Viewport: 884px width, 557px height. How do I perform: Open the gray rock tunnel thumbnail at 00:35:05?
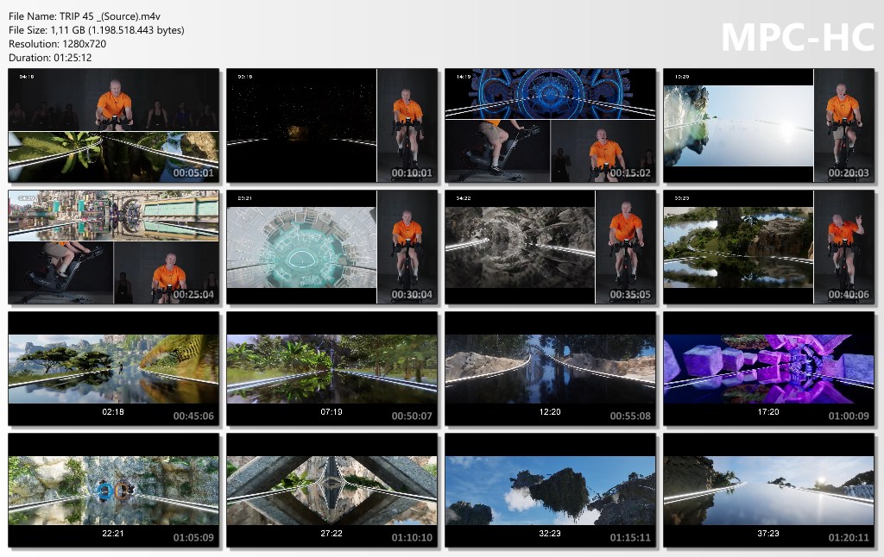click(x=550, y=247)
